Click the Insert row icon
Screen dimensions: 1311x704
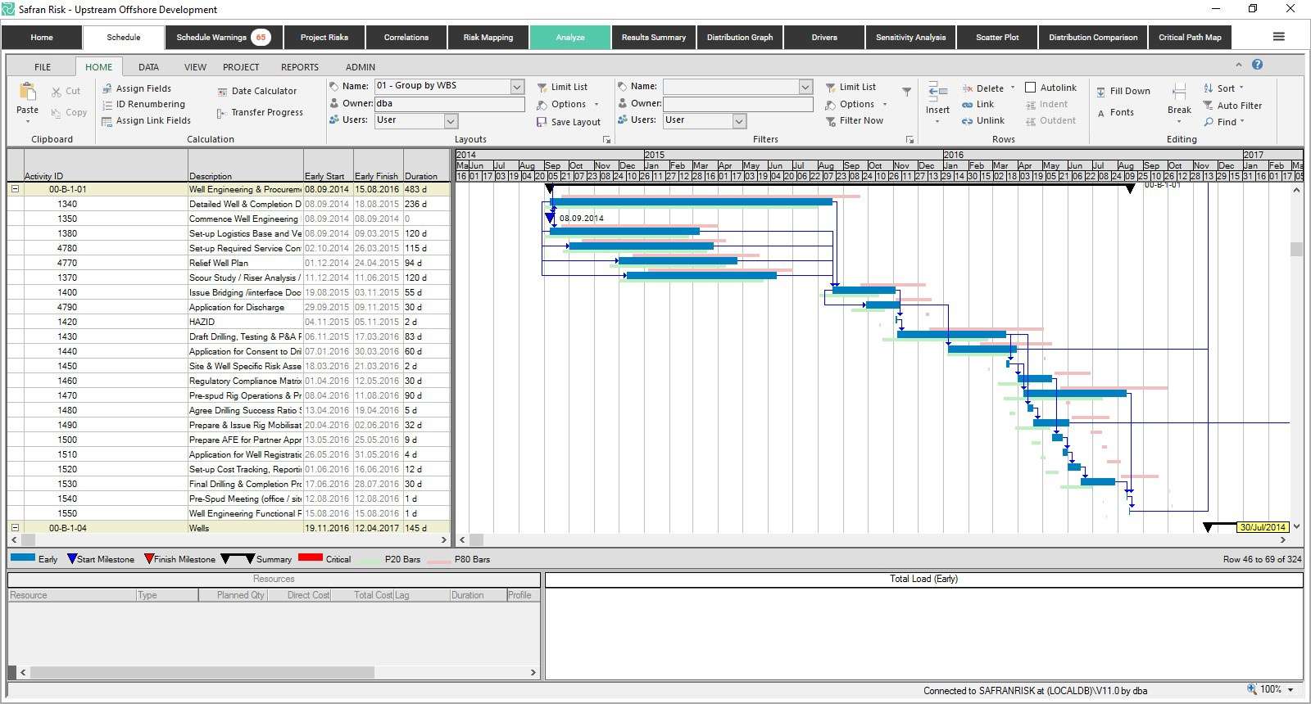[x=937, y=91]
